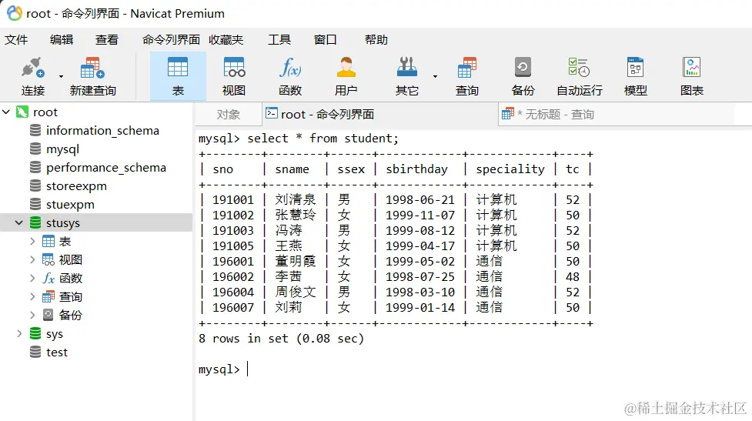Click the sys database icon

(35, 333)
